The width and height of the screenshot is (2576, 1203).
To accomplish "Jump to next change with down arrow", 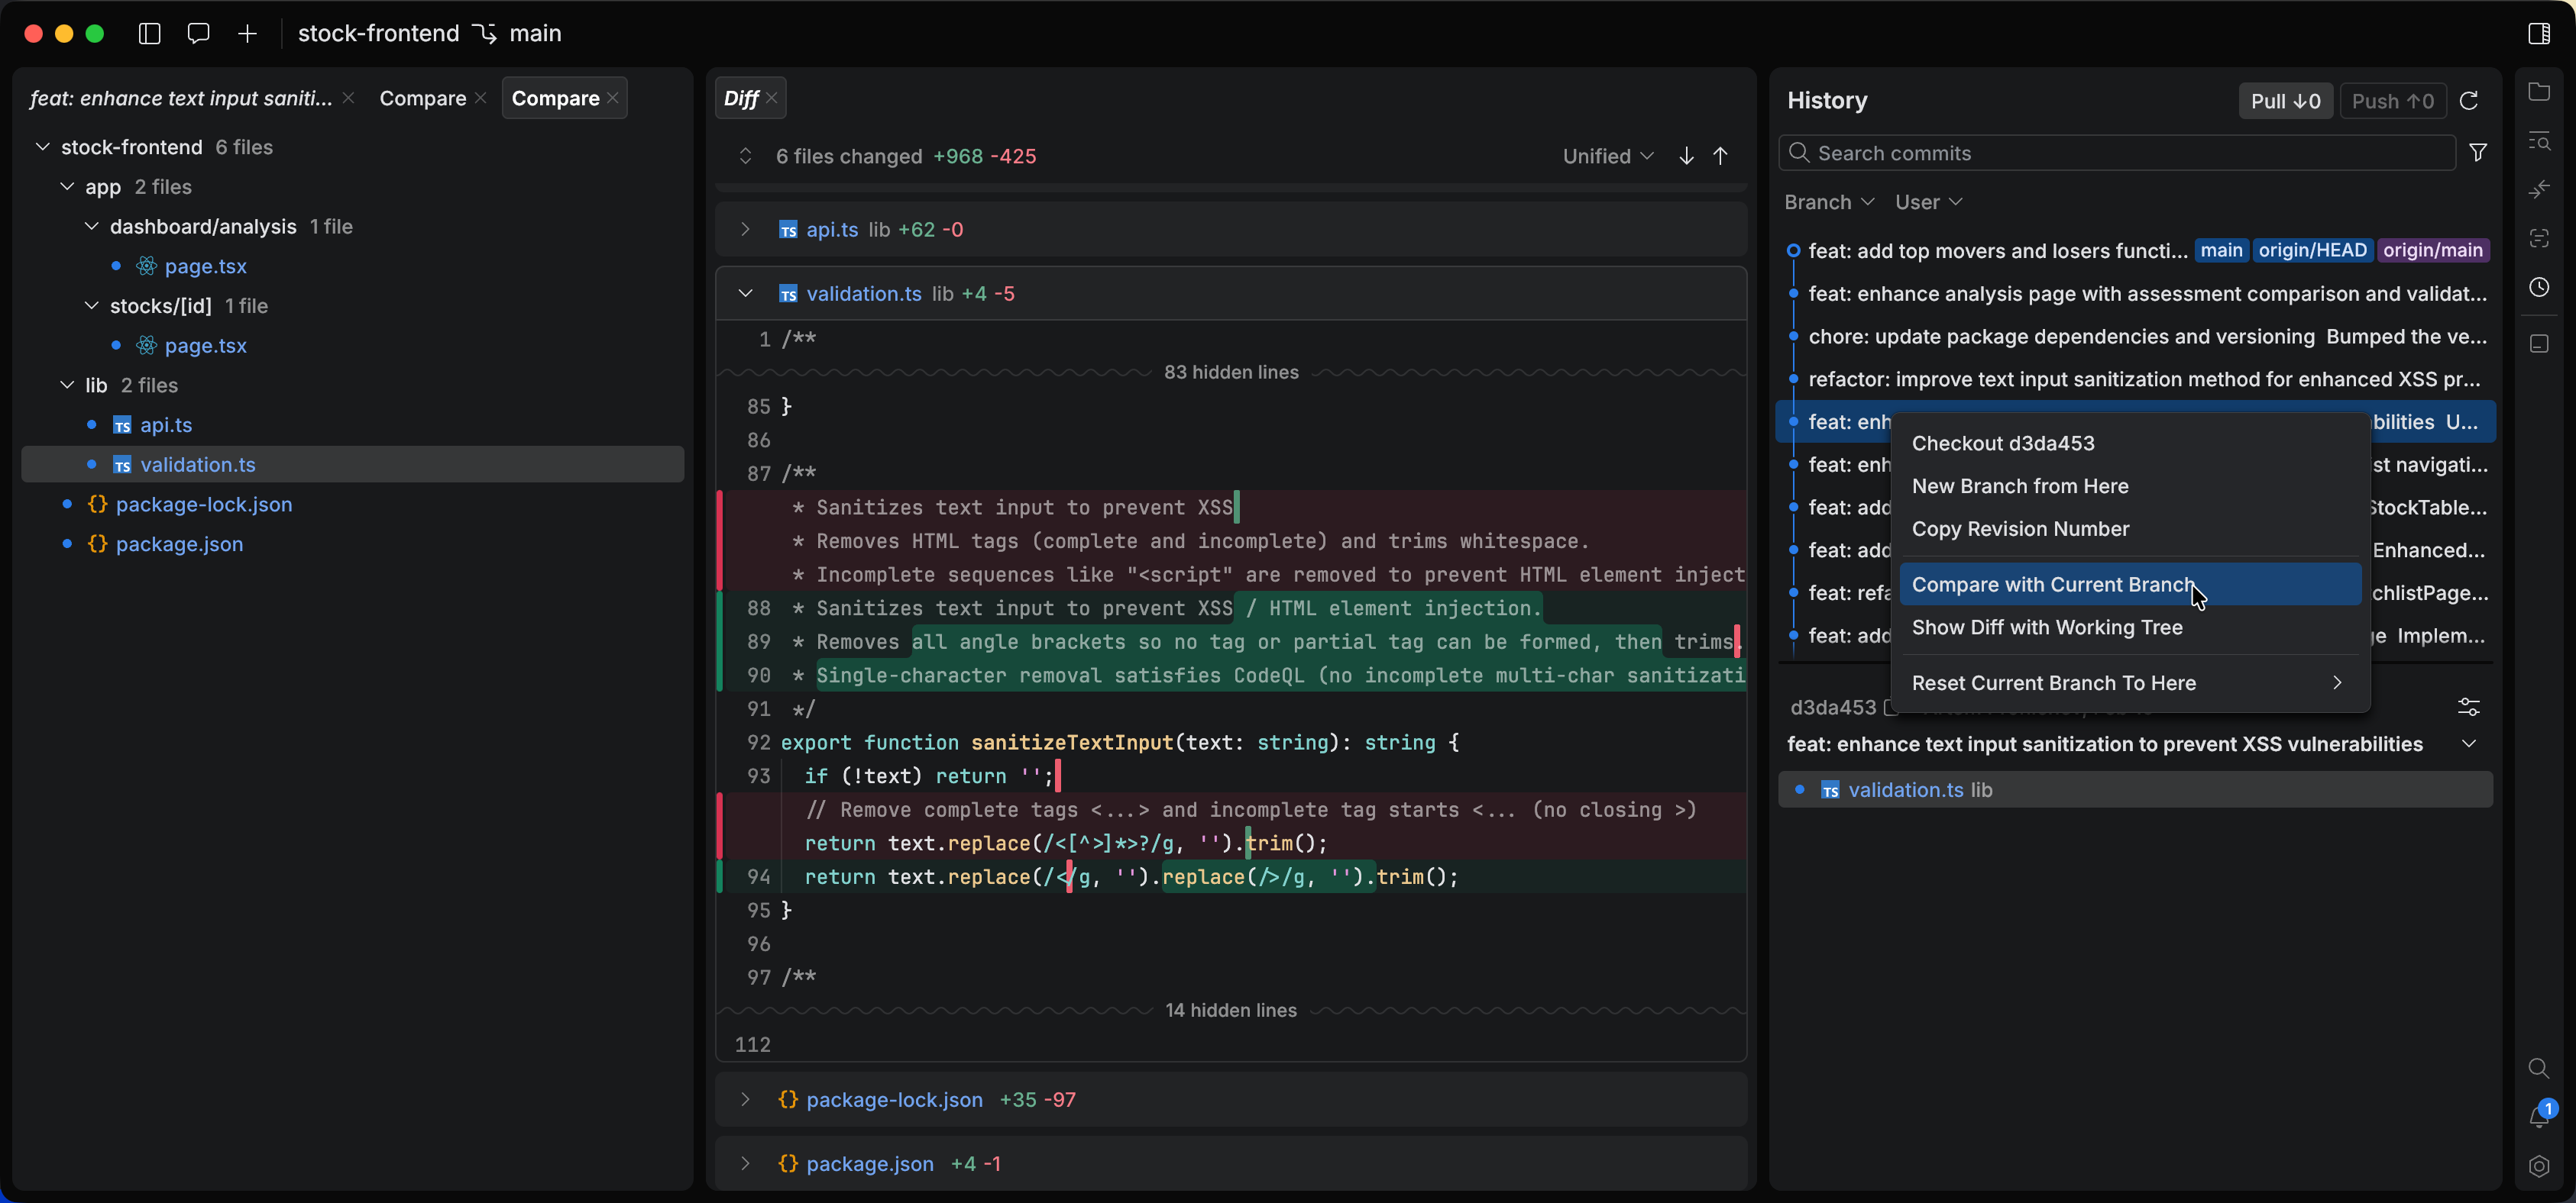I will 1686,156.
